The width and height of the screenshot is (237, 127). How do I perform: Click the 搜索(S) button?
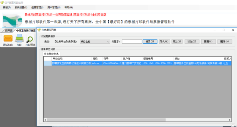[150, 42]
